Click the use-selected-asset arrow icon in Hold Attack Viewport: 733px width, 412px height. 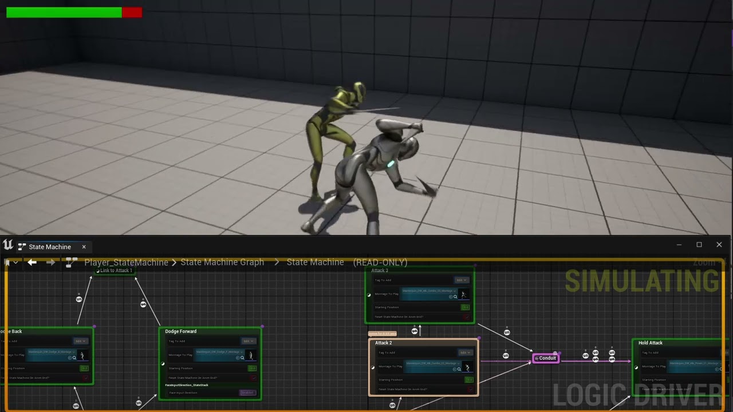(718, 369)
